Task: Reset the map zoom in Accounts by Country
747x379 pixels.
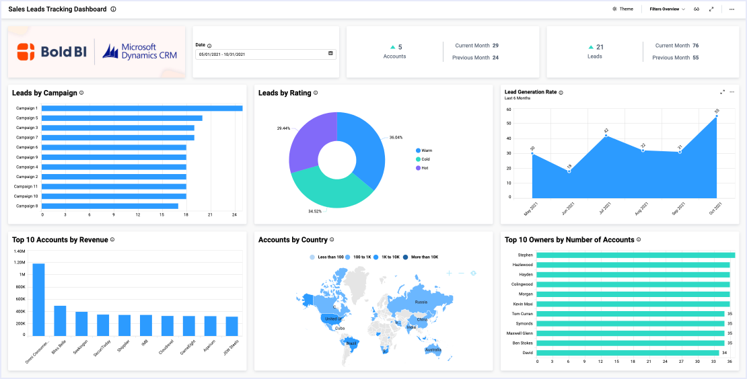Action: click(x=473, y=273)
